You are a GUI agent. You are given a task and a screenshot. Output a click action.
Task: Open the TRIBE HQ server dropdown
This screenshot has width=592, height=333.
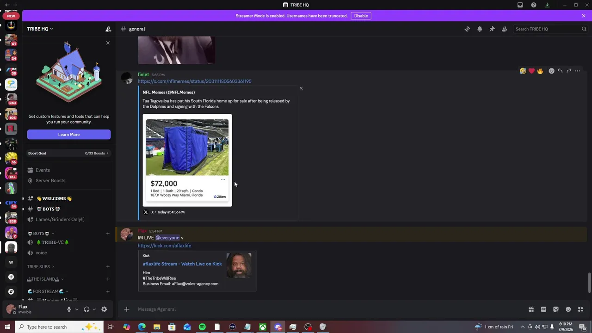tap(40, 29)
